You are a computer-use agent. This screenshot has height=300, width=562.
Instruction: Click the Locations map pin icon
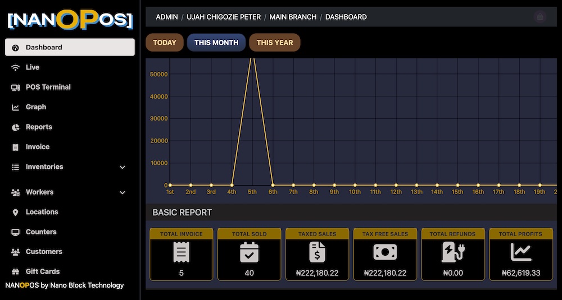(15, 213)
